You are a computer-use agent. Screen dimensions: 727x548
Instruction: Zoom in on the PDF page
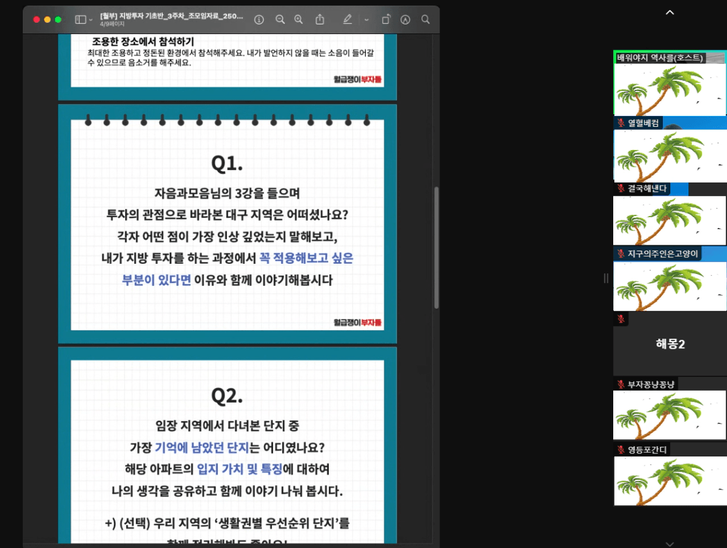coord(298,20)
